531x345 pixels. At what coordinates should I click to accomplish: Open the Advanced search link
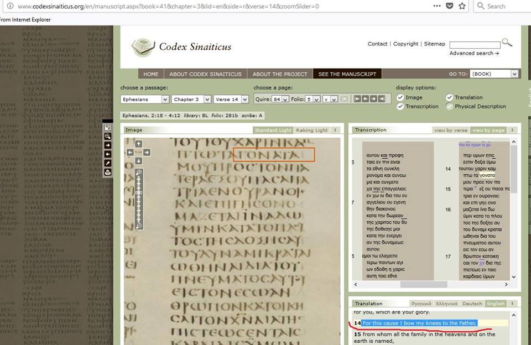pyautogui.click(x=474, y=53)
